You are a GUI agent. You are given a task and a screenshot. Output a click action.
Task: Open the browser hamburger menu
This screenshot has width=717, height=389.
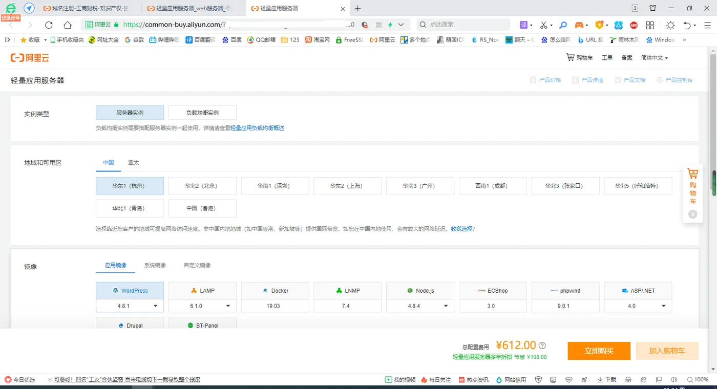point(707,25)
